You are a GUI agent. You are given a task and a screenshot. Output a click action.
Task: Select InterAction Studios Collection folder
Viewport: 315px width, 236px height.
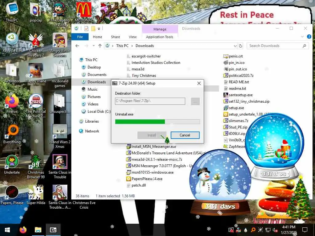coord(156,63)
